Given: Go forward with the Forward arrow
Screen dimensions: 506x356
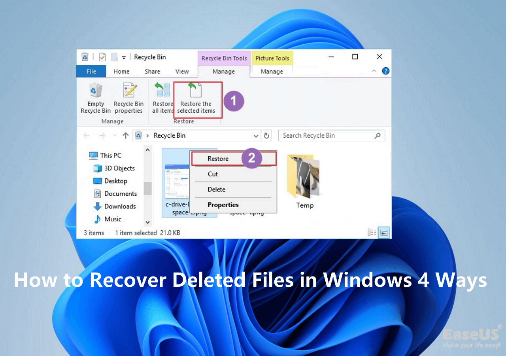Looking at the screenshot, I should 102,135.
